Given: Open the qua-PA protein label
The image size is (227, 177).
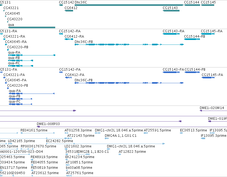Looking at the screenshot, I should 15,91.
